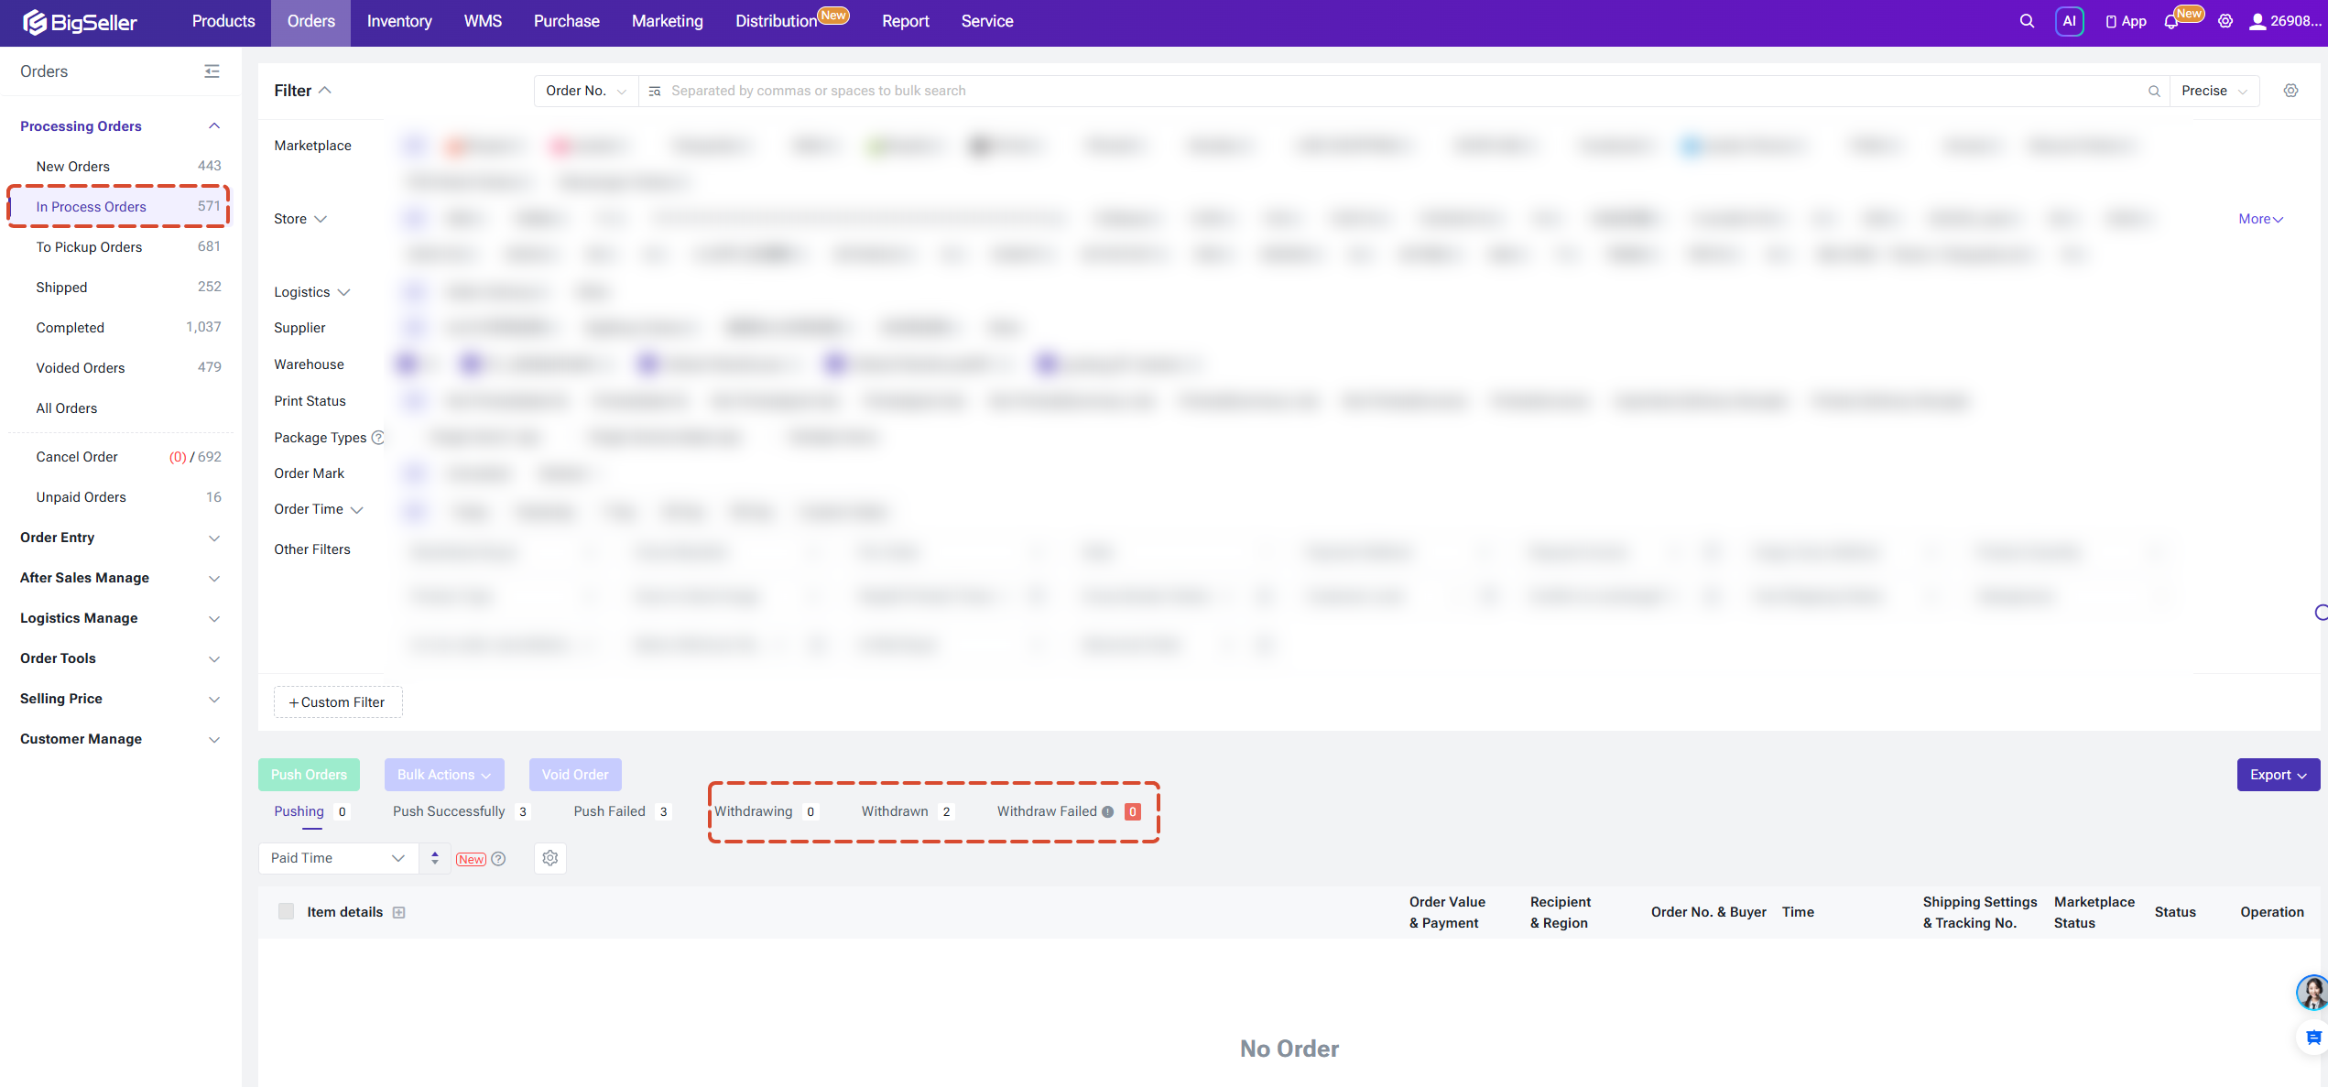The image size is (2328, 1087).
Task: Collapse the Orders sidebar menu icon
Action: coord(212,71)
